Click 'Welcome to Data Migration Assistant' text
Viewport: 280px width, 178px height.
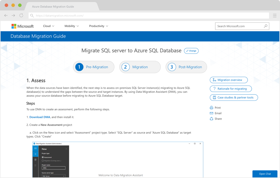(x=121, y=175)
